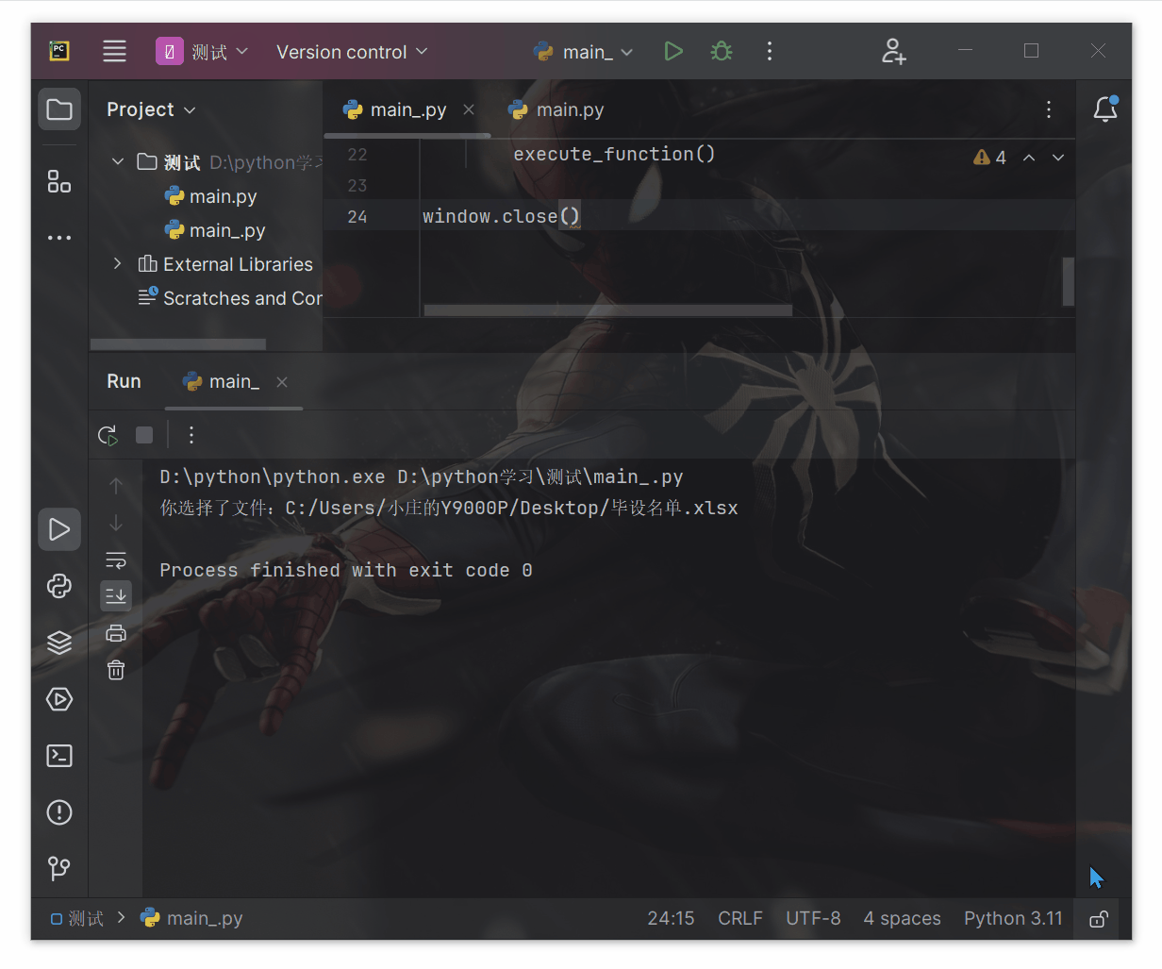
Task: Toggle read-only lock icon
Action: [x=1099, y=918]
